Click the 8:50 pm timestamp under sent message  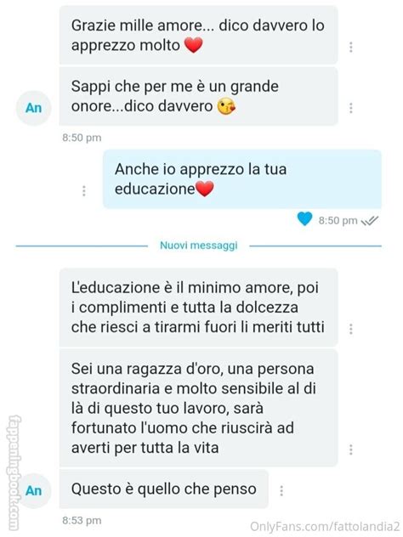click(x=338, y=221)
